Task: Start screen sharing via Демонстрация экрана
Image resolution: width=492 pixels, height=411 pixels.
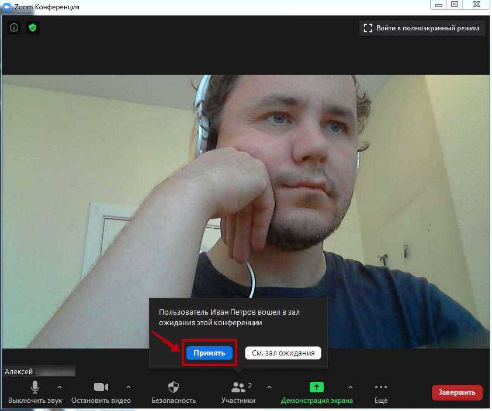Action: coord(317,392)
